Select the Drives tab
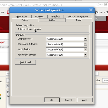Viewport: 108px width, 108px height. click(x=25, y=20)
